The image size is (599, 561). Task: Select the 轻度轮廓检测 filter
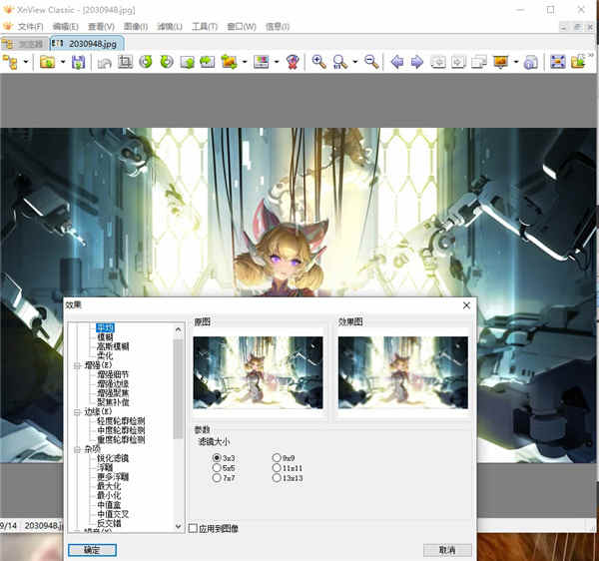pos(121,421)
